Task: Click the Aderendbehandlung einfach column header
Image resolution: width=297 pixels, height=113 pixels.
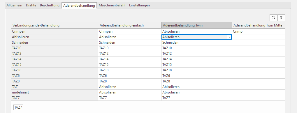Action: 130,25
